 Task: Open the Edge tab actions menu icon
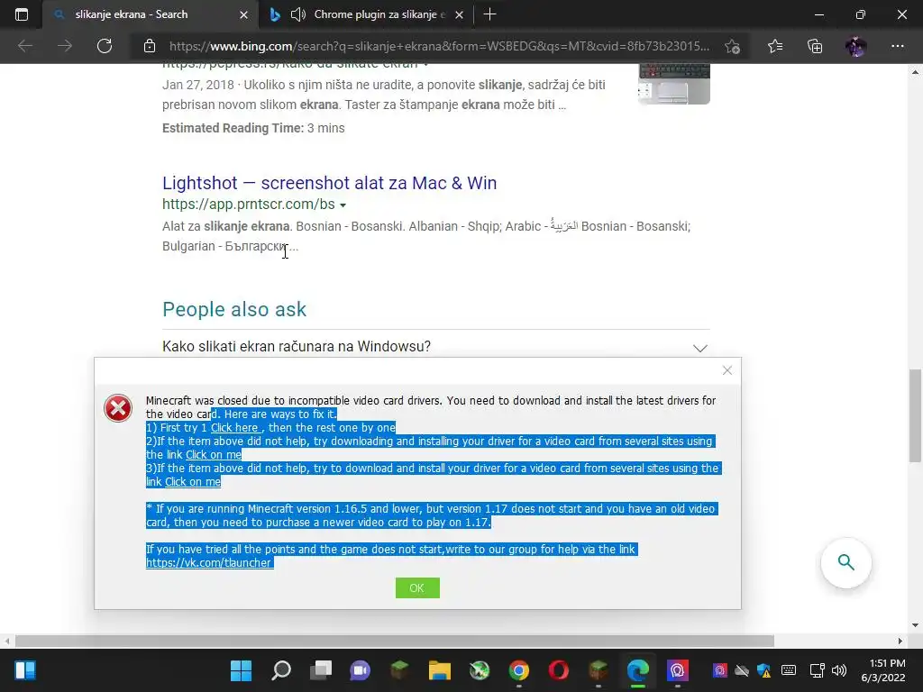tap(22, 14)
